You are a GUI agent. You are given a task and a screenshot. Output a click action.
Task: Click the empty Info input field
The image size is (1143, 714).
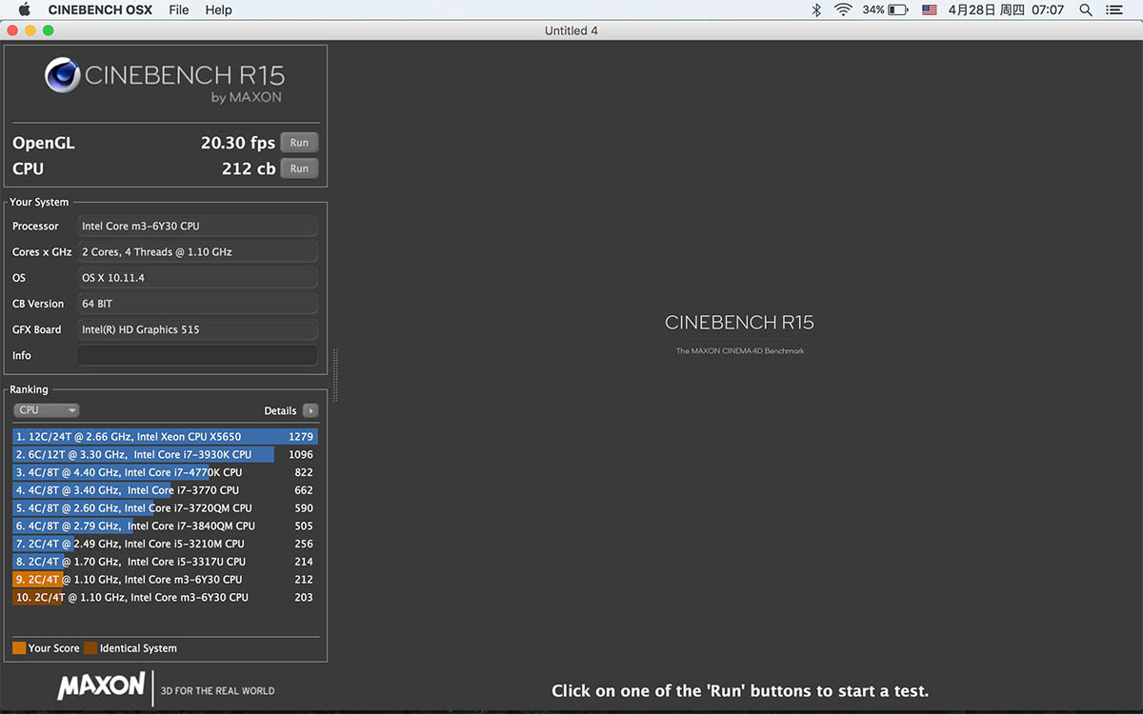click(x=198, y=355)
